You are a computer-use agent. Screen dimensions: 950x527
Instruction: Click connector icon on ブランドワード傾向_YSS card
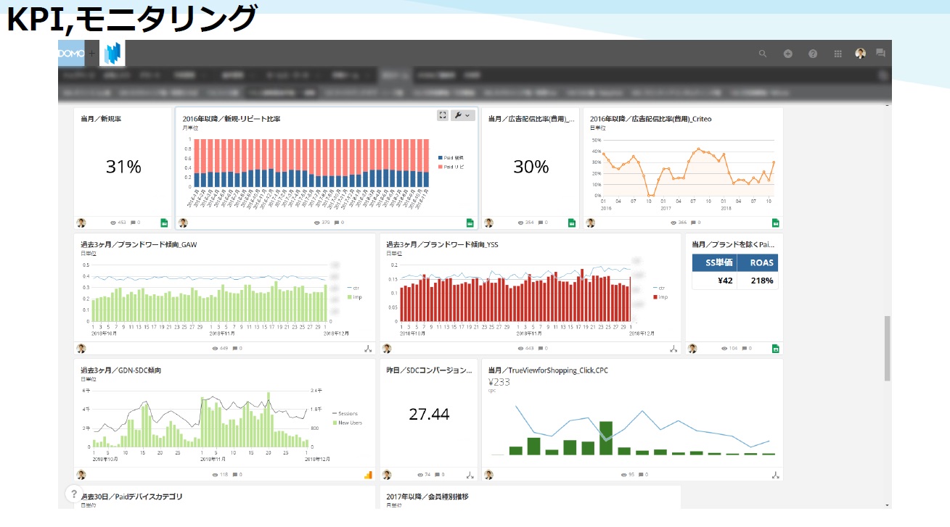click(673, 349)
